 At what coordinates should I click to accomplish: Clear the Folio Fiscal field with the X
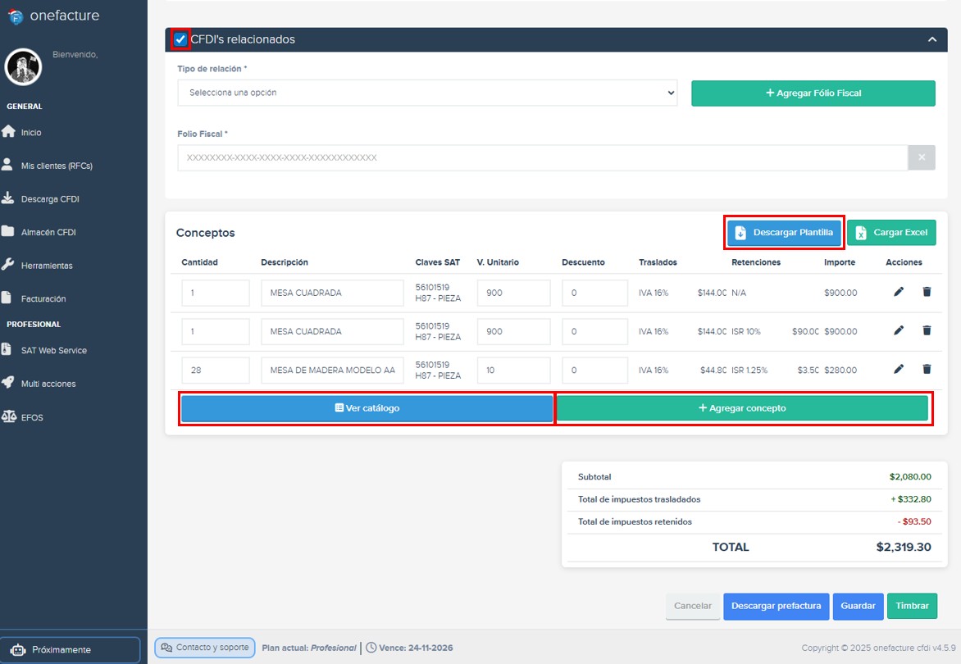pos(922,157)
